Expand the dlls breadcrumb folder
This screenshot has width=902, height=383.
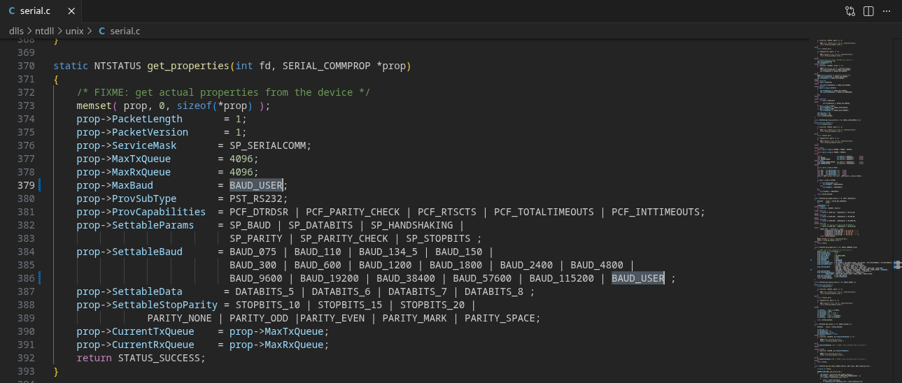click(x=16, y=31)
